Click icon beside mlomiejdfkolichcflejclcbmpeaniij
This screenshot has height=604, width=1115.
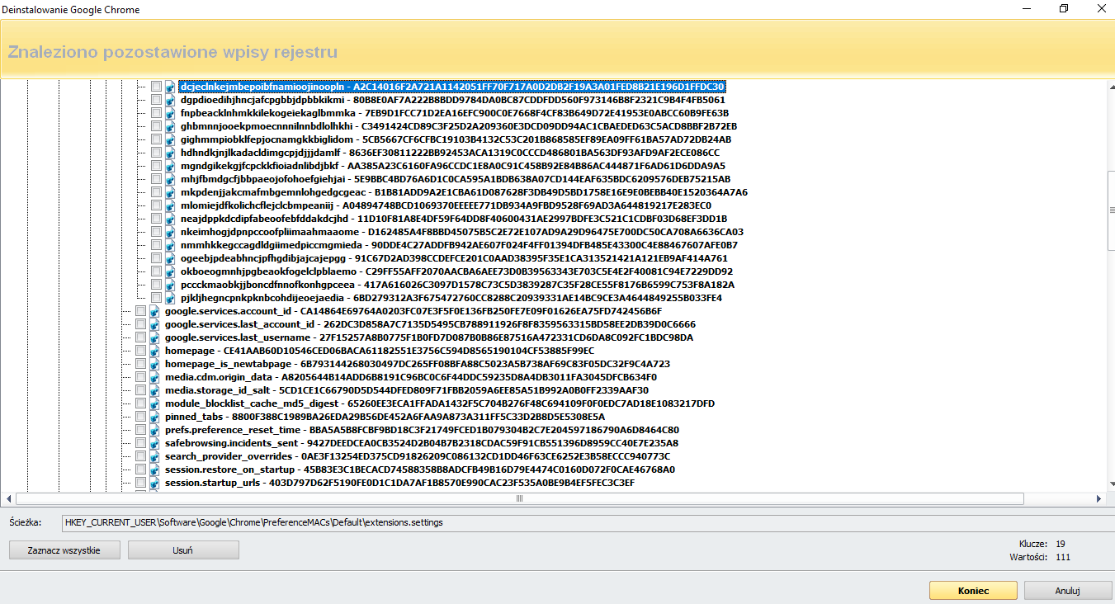[170, 205]
